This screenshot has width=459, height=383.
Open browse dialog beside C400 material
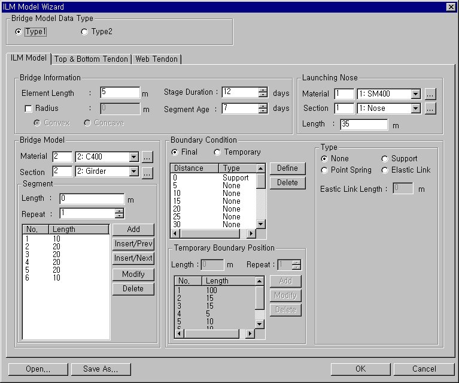[x=148, y=157]
